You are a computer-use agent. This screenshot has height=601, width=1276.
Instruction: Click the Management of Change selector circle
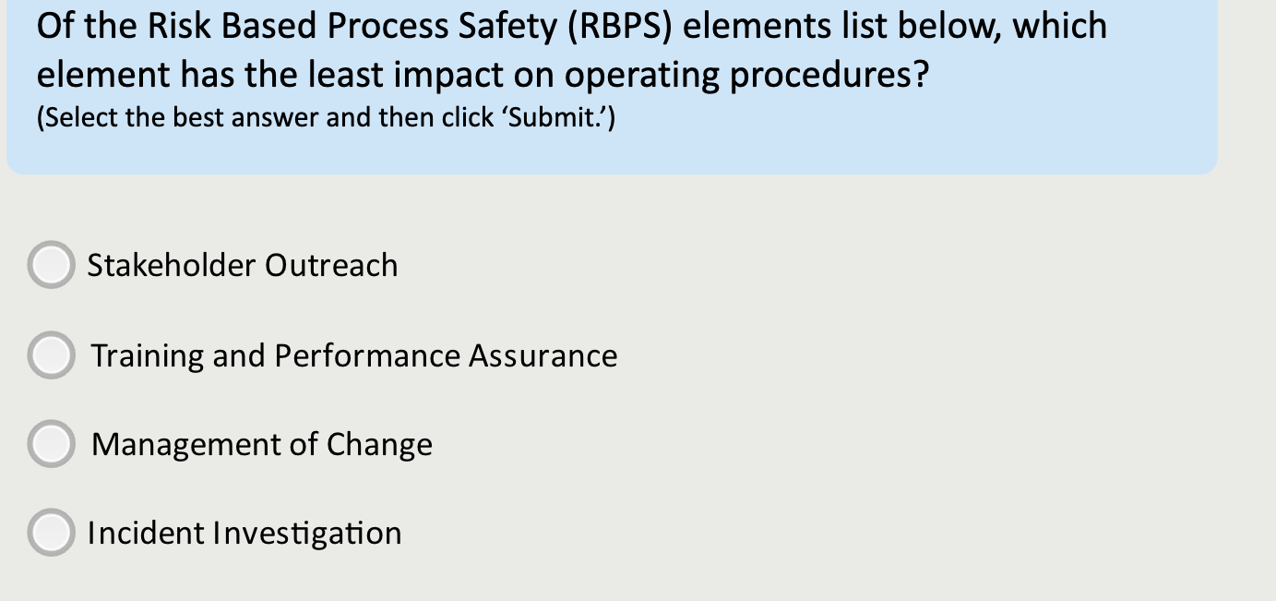pos(51,443)
